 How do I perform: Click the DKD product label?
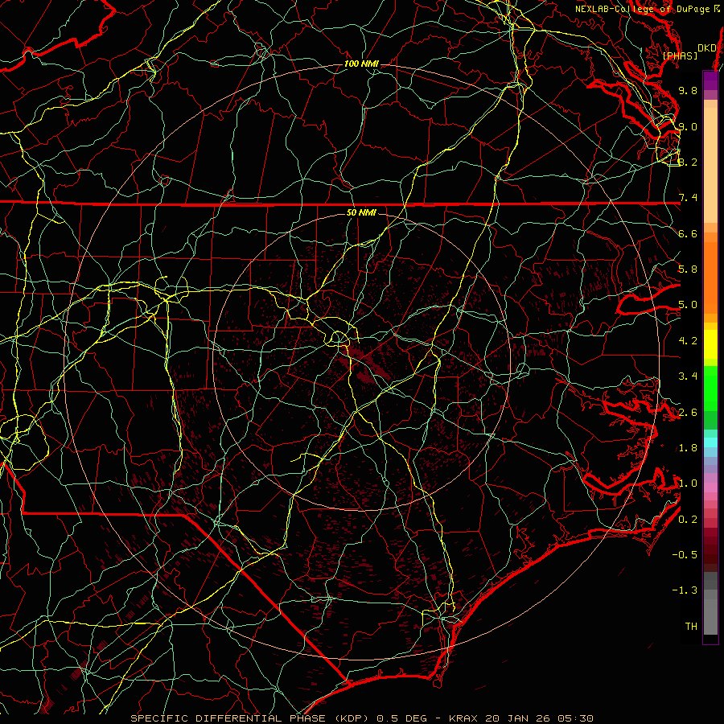(x=707, y=48)
